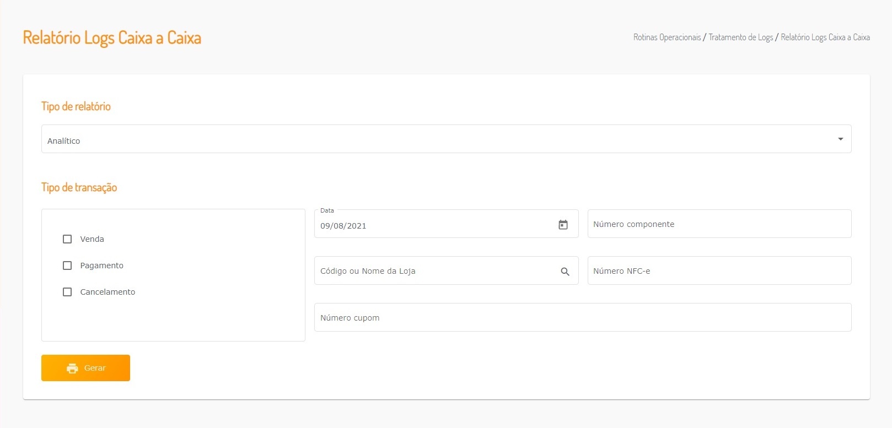Select the Número NFC-e input
This screenshot has height=428, width=892.
pos(719,271)
